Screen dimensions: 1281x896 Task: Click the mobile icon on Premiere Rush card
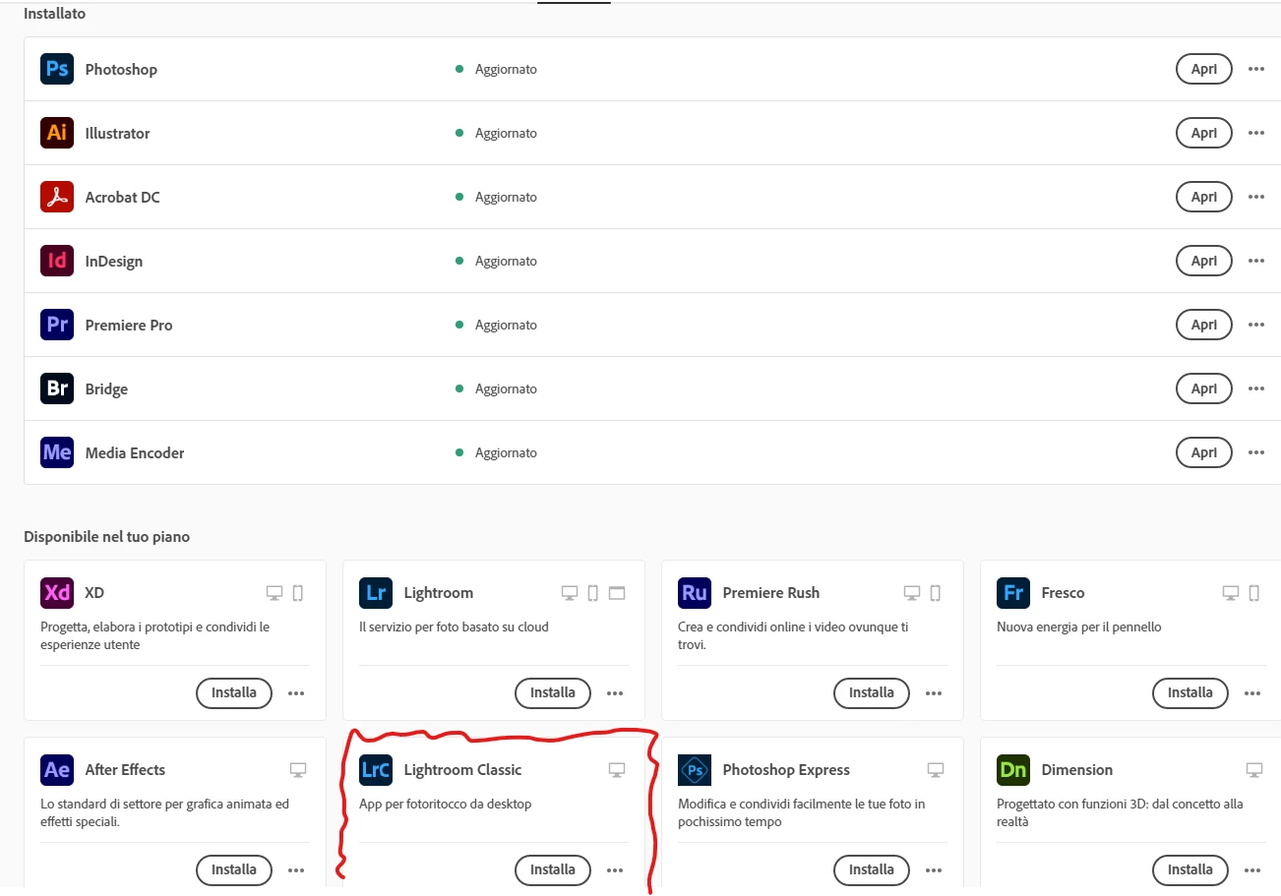936,593
